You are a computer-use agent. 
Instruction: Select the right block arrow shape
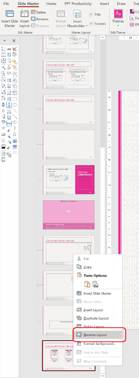click(x=15, y=122)
